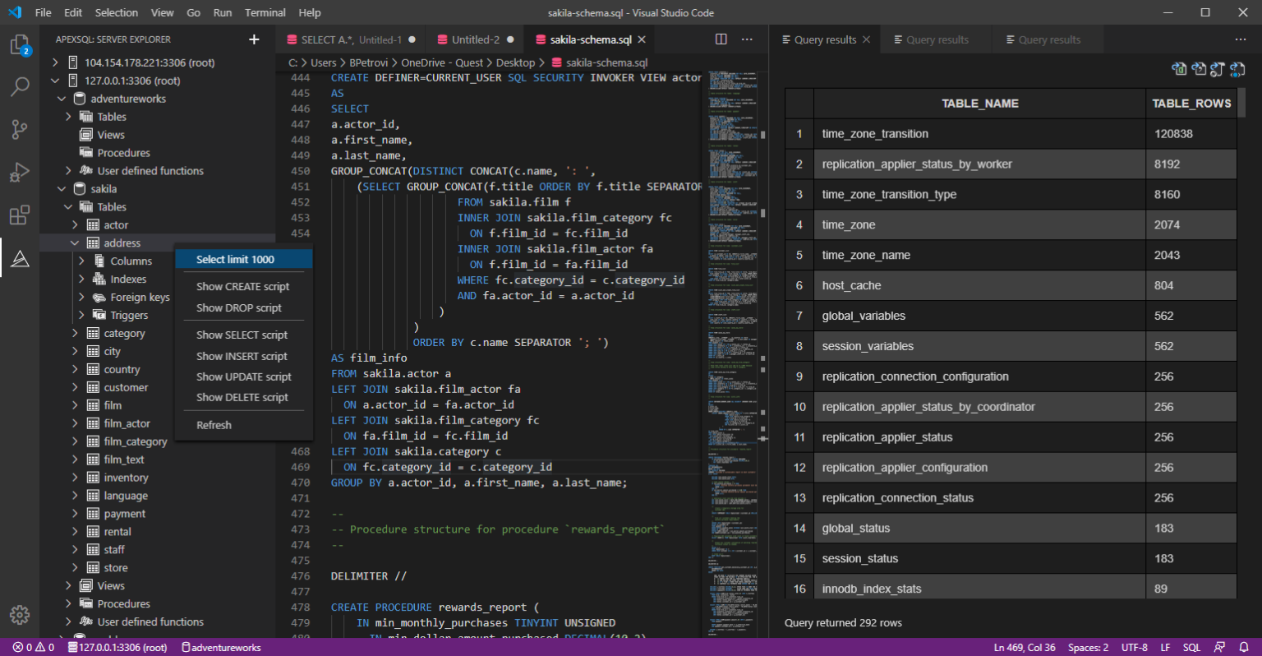Open the Terminal menu

click(265, 12)
